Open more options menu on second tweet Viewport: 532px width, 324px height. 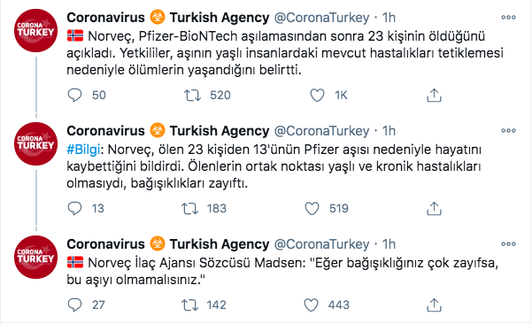(x=508, y=131)
